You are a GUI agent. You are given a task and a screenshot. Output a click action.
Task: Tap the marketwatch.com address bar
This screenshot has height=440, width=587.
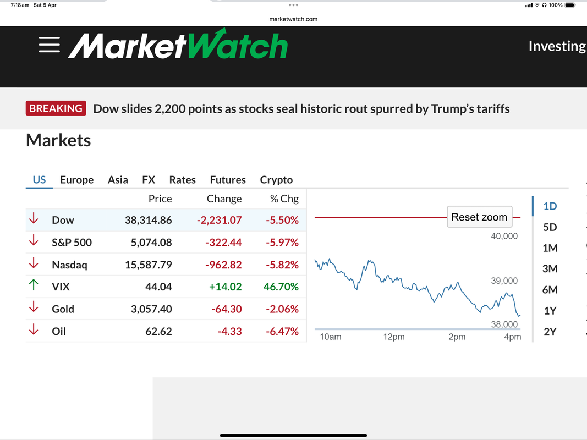point(293,19)
